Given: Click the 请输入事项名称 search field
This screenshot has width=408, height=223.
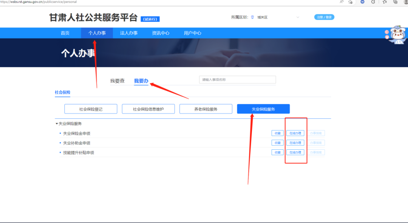Looking at the screenshot, I should [237, 80].
